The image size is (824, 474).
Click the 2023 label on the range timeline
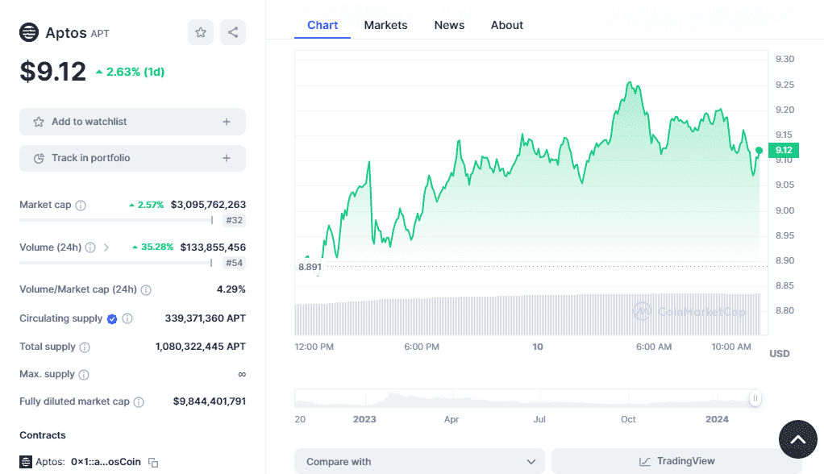364,419
